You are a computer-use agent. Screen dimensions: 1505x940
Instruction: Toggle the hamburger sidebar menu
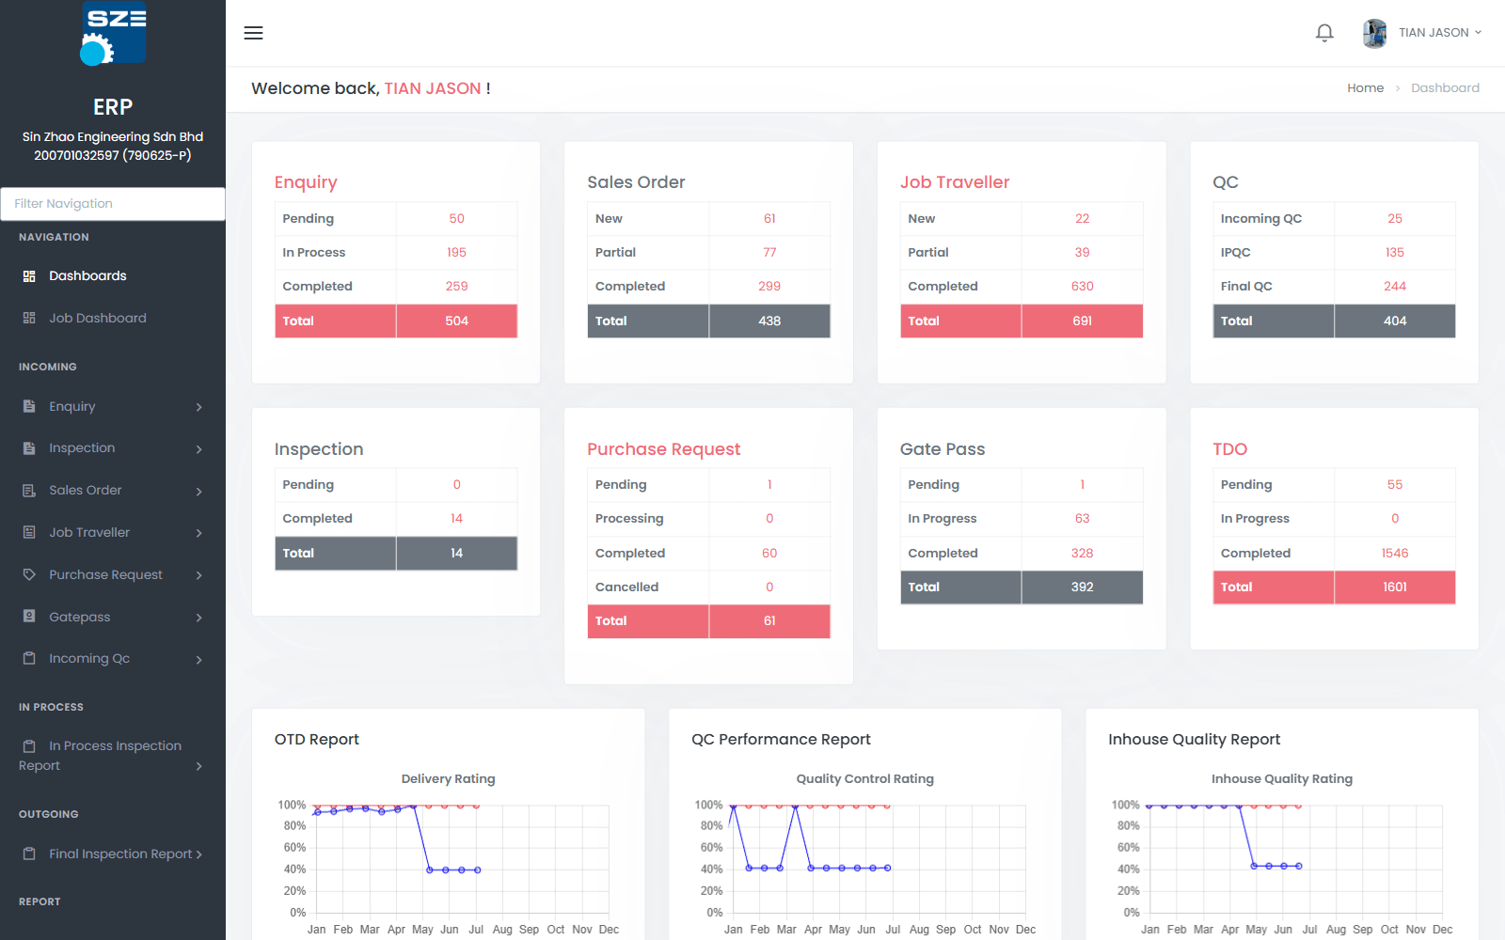click(253, 33)
